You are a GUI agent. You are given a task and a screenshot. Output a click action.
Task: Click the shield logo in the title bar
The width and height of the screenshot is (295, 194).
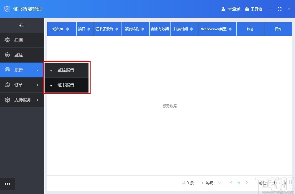tap(6, 9)
